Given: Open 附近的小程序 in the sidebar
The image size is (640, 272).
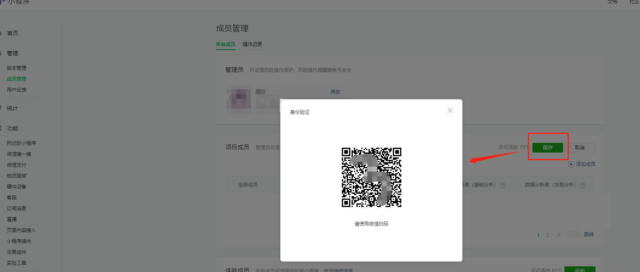Looking at the screenshot, I should [21, 143].
